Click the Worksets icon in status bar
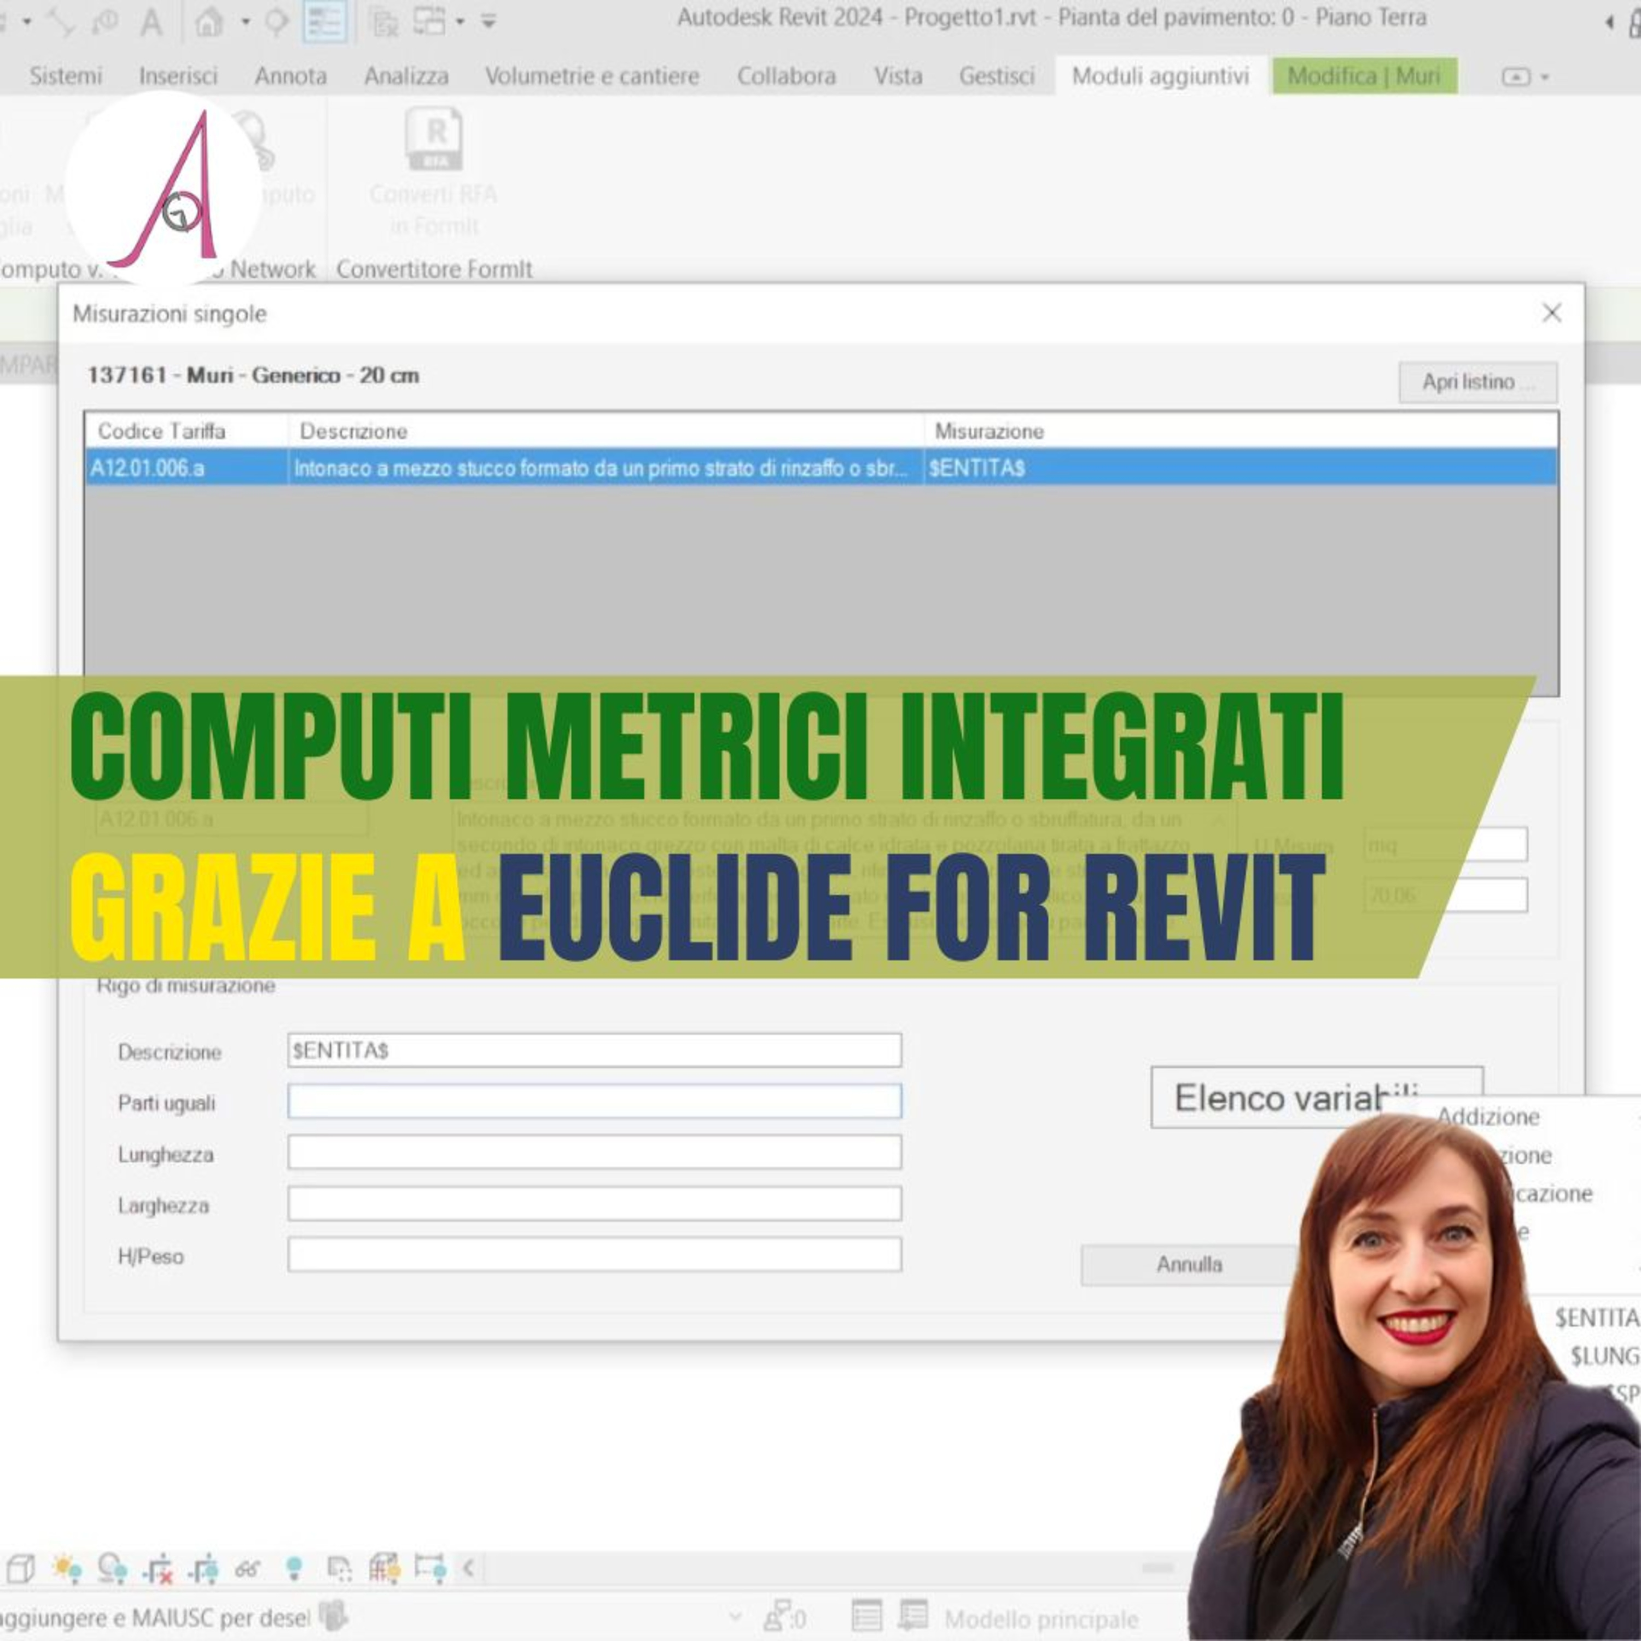The image size is (1641, 1641). tap(335, 1616)
